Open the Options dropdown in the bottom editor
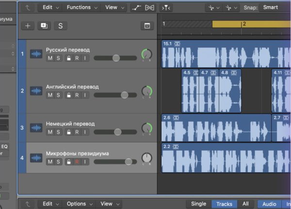 click(x=80, y=204)
